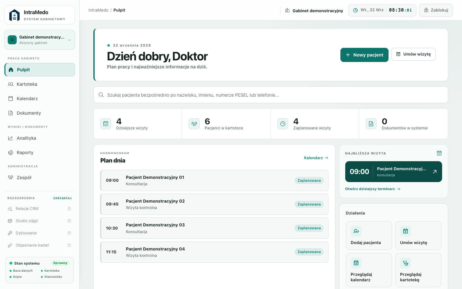The width and height of the screenshot is (462, 289).
Task: Click the stethoscope icon in Przeglądaj kartotekę
Action: [406, 263]
